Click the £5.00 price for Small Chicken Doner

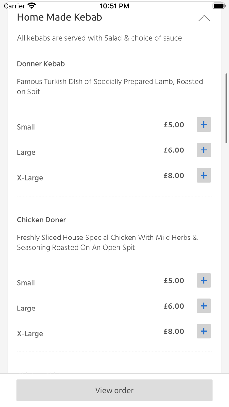174,280
